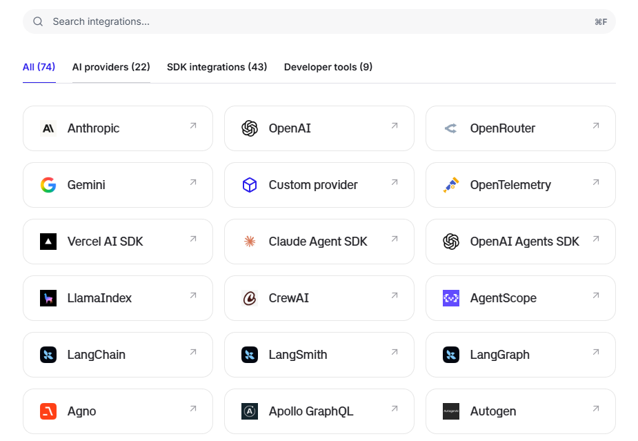Open Apollo GraphQL external arrow icon

[x=395, y=409]
